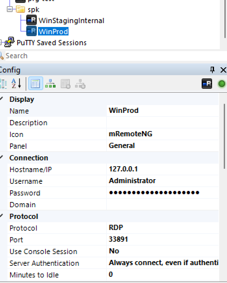
Task: Select the Password property label
Action: (25, 193)
